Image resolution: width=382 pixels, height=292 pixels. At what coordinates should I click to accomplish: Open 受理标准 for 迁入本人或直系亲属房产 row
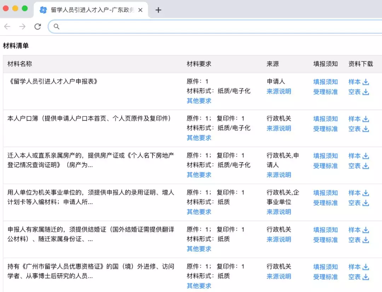(325, 166)
